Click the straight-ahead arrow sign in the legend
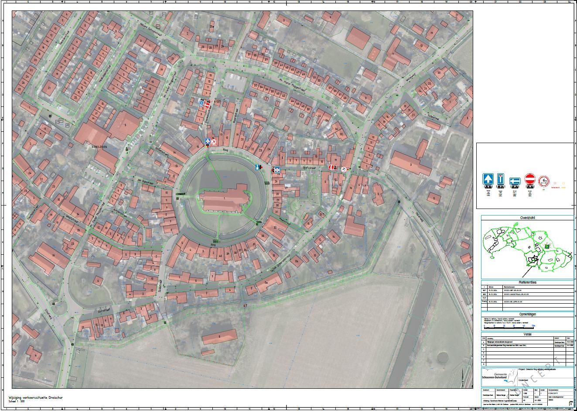 click(x=488, y=179)
